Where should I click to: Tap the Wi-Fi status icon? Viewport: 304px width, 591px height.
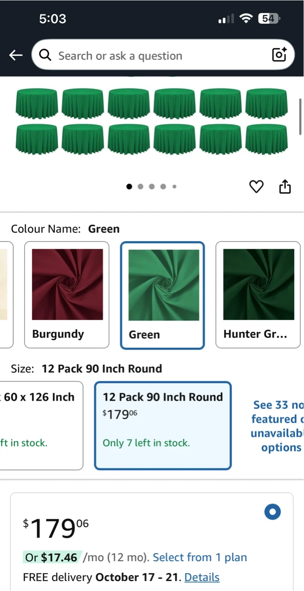click(246, 18)
